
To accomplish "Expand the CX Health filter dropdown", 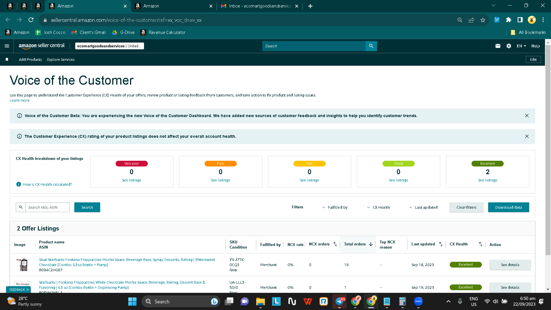I will 378,207.
